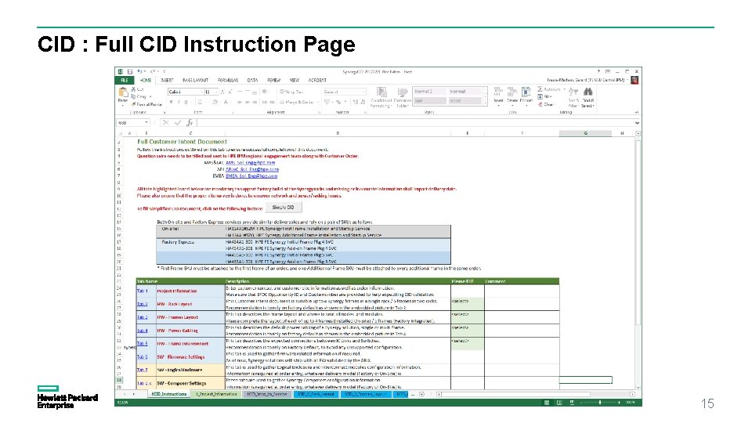Click the Insert Function fx icon
Viewport: 752px width, 423px height.
click(x=190, y=123)
